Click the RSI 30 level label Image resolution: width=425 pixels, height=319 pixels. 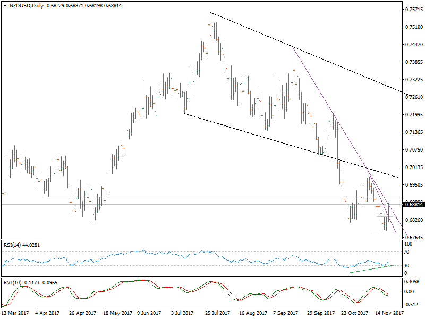[x=407, y=266]
